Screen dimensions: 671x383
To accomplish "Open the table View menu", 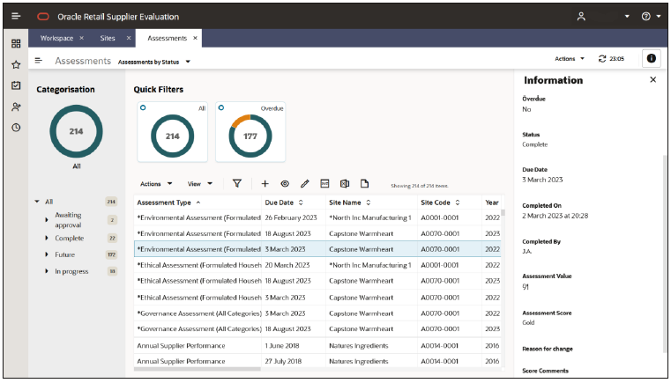I will 200,184.
